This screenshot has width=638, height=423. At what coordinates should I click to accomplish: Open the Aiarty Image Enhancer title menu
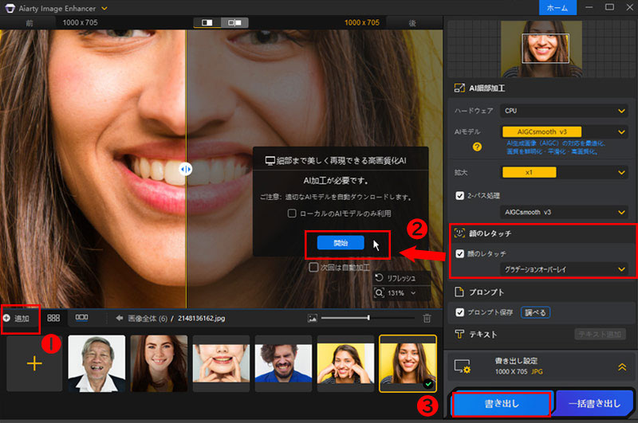click(104, 7)
